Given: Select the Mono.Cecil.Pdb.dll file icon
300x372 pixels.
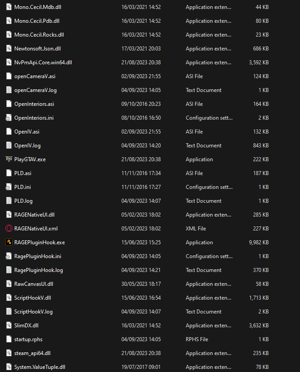Looking at the screenshot, I should coord(9,21).
